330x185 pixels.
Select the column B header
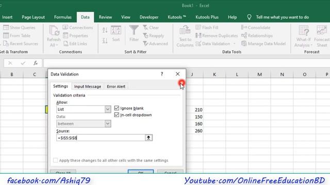(12, 74)
